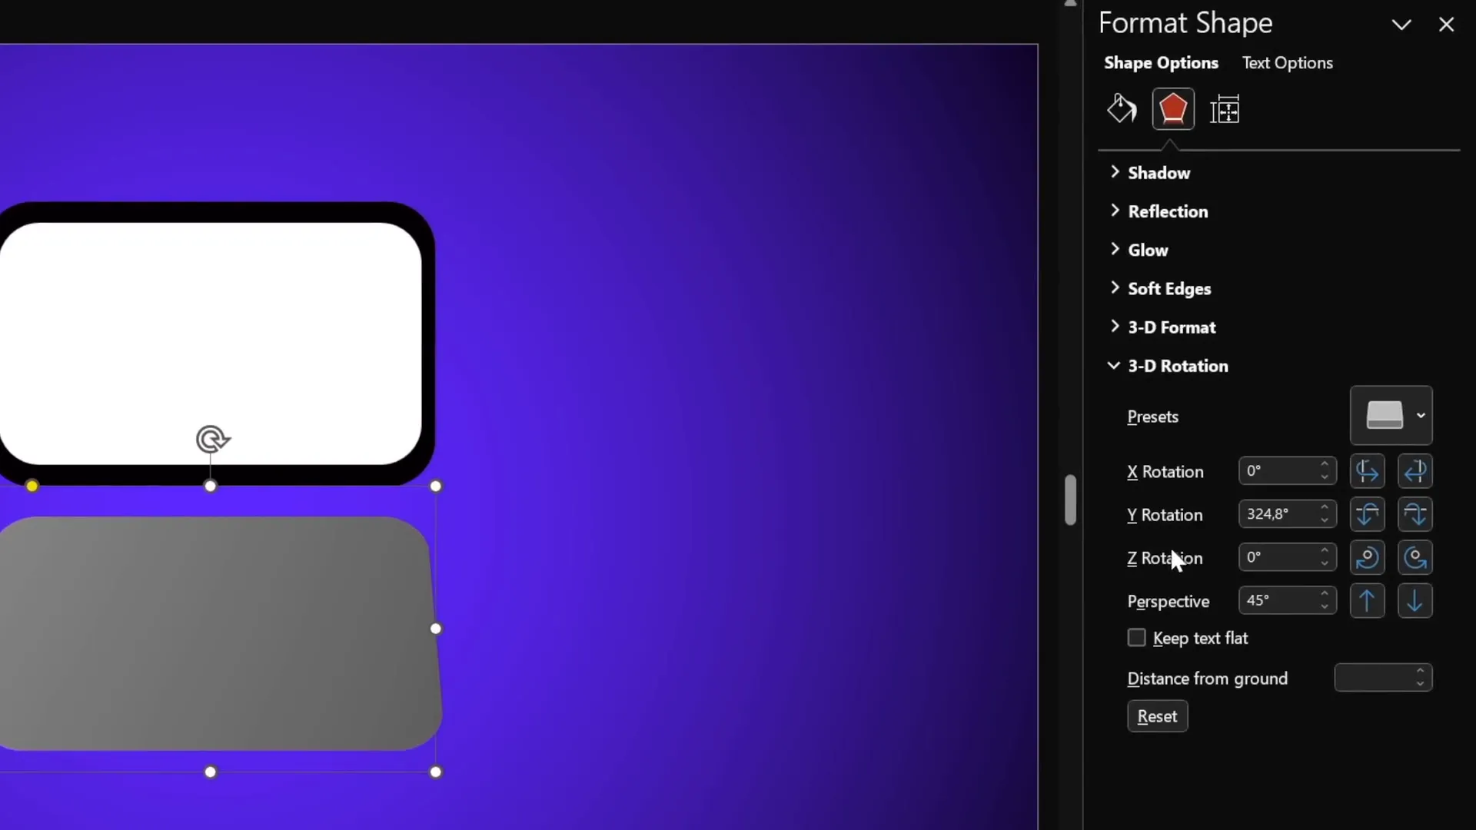The image size is (1476, 830).
Task: Expand the Soft Edges section
Action: click(1161, 288)
